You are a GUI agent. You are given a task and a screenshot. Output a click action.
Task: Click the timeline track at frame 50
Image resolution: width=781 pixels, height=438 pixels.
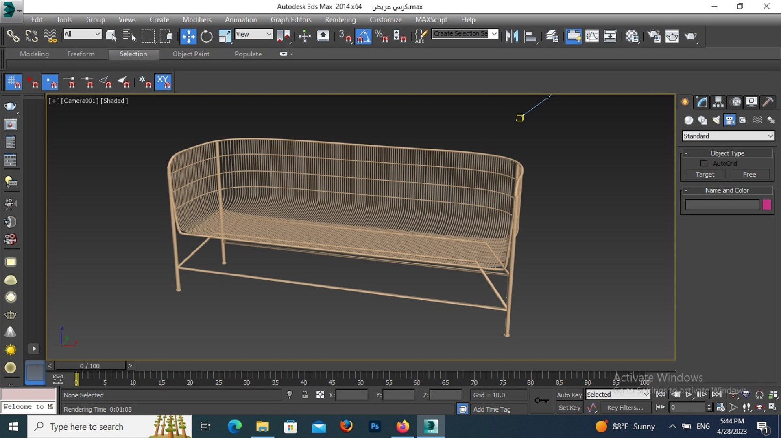point(360,379)
